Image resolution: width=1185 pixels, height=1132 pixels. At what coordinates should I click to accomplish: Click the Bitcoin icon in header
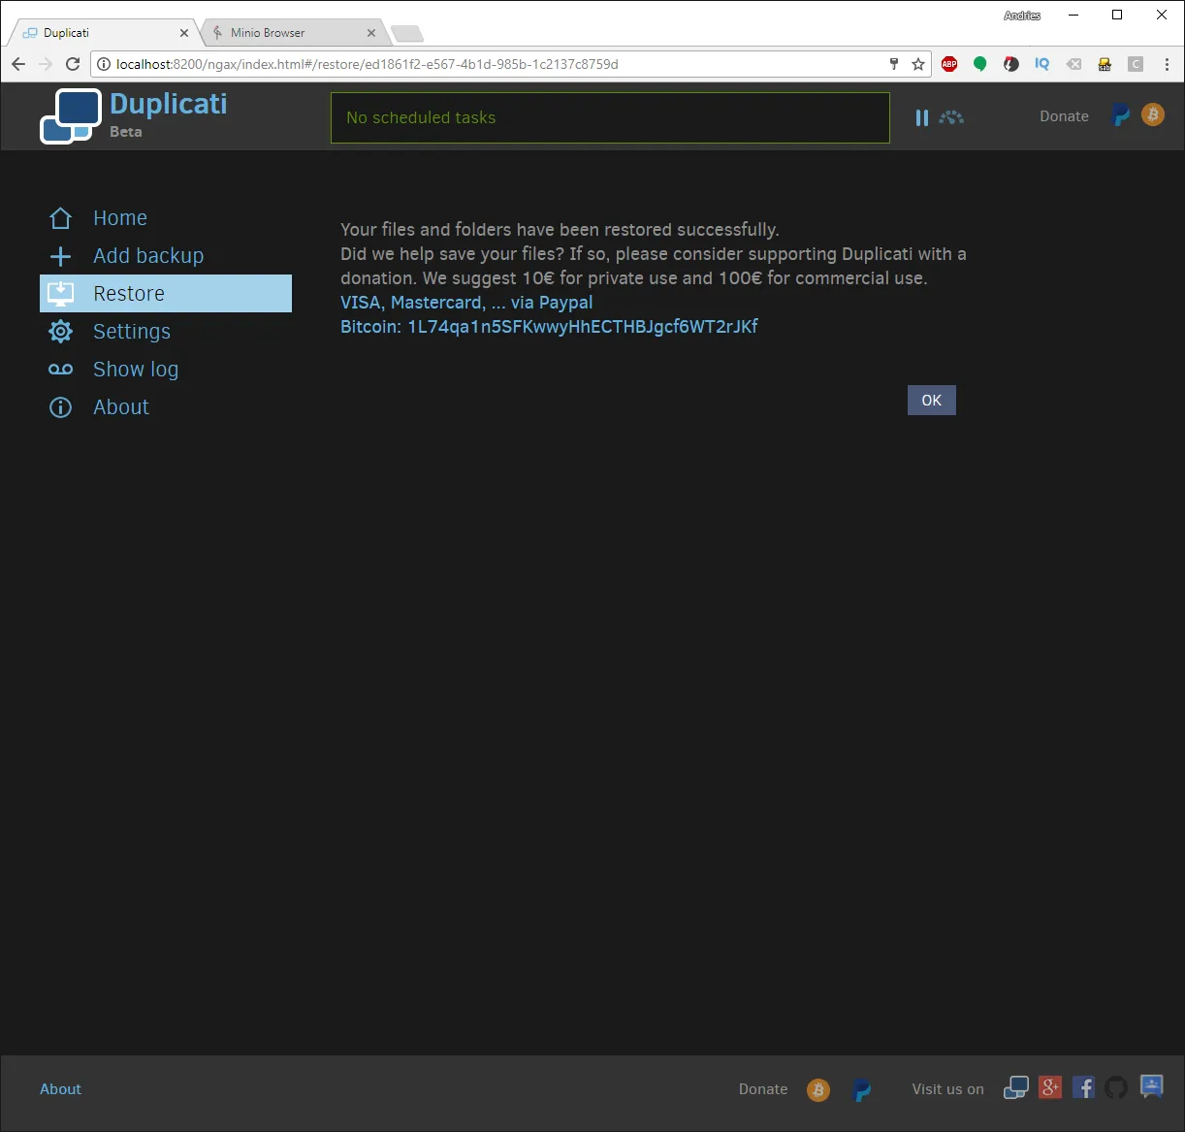[x=1153, y=115]
